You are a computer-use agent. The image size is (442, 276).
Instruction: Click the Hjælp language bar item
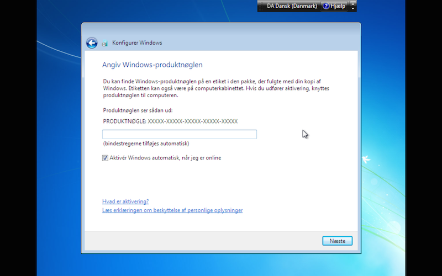coord(334,6)
